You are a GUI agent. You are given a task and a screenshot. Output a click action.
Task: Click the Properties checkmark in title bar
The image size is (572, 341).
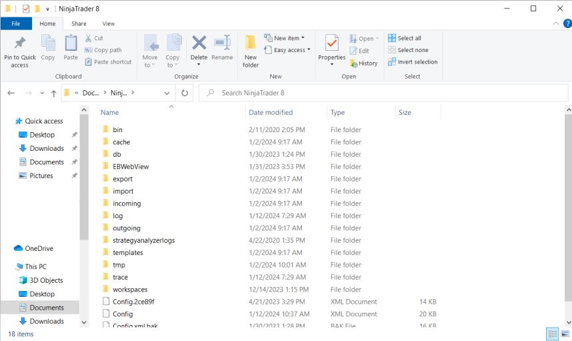(x=26, y=9)
